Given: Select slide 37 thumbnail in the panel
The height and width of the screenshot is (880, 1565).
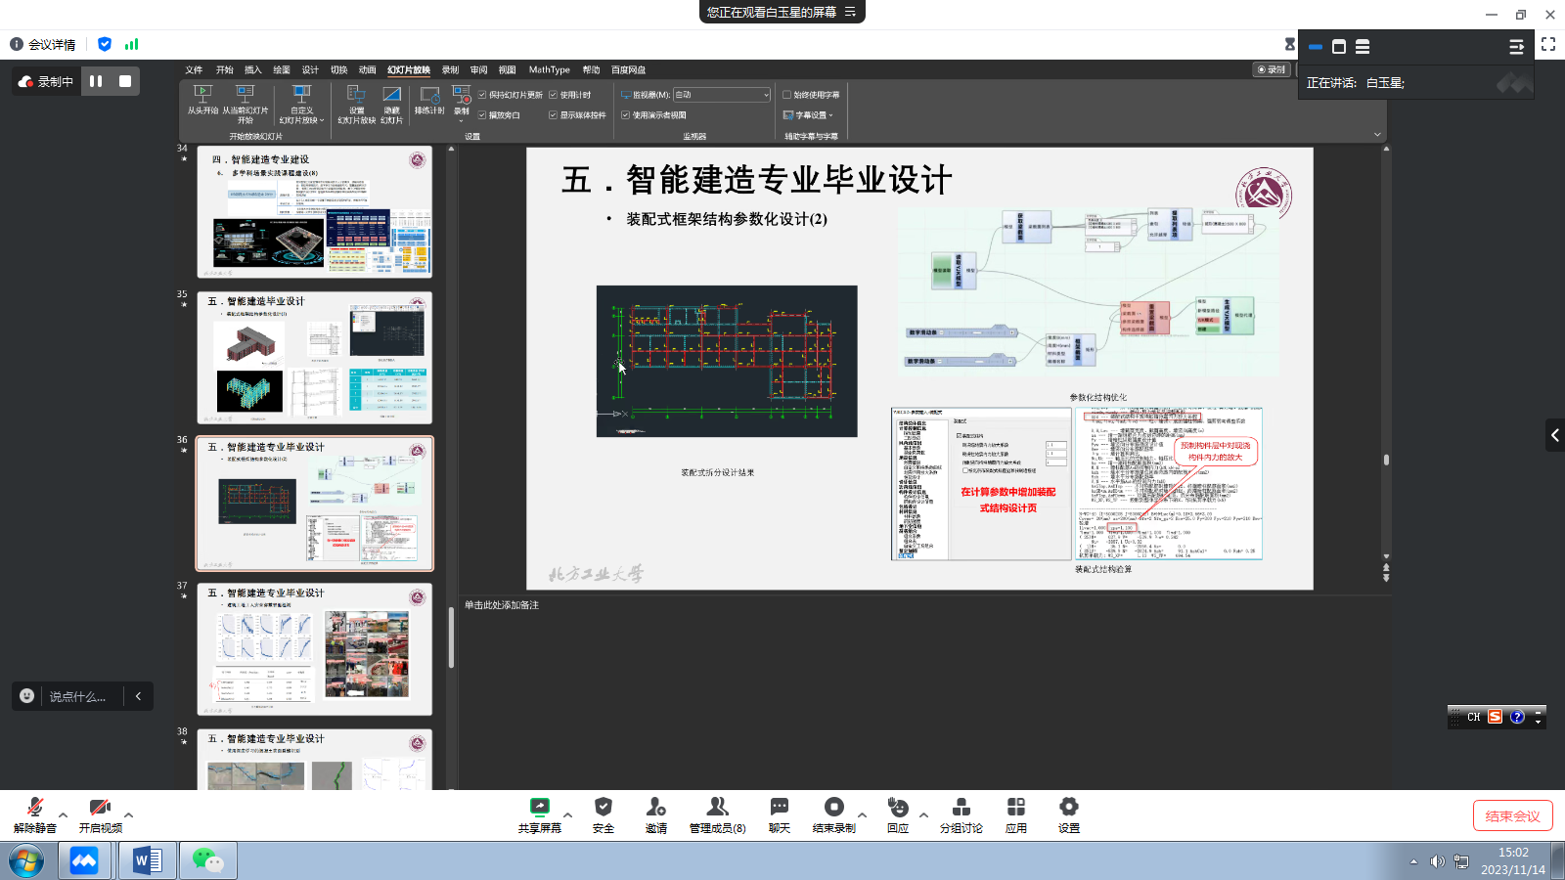Looking at the screenshot, I should click(314, 649).
